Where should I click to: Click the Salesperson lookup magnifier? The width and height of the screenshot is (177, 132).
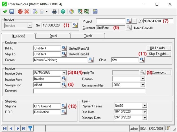64,85
